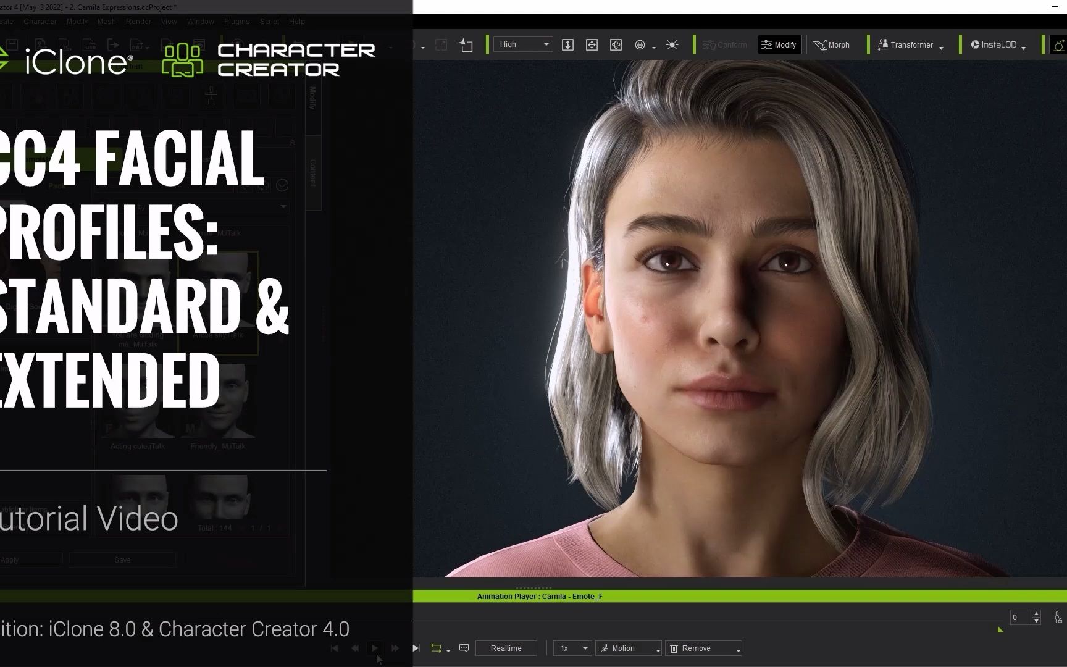Viewport: 1067px width, 667px height.
Task: Jump to the last frame
Action: [416, 648]
